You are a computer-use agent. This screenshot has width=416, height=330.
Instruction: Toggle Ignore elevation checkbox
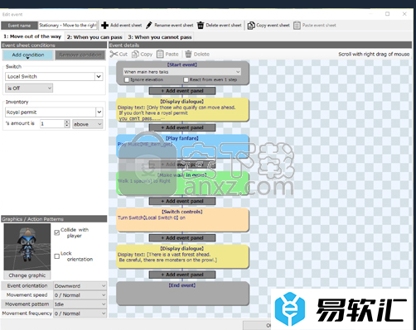(x=127, y=79)
